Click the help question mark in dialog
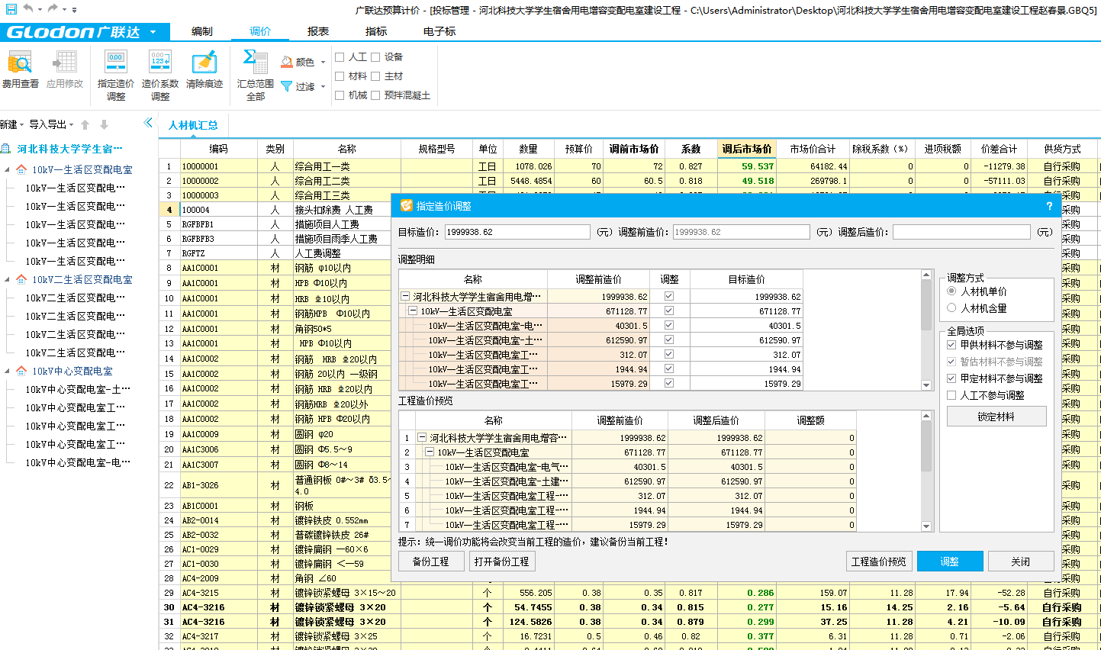 click(1049, 206)
